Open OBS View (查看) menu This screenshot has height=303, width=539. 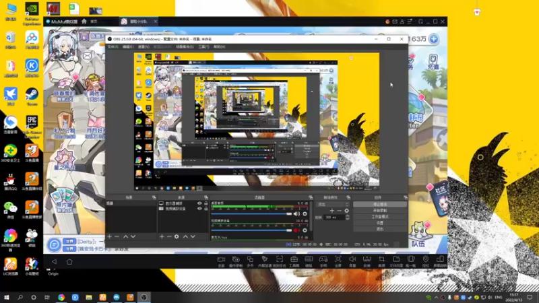(144, 46)
